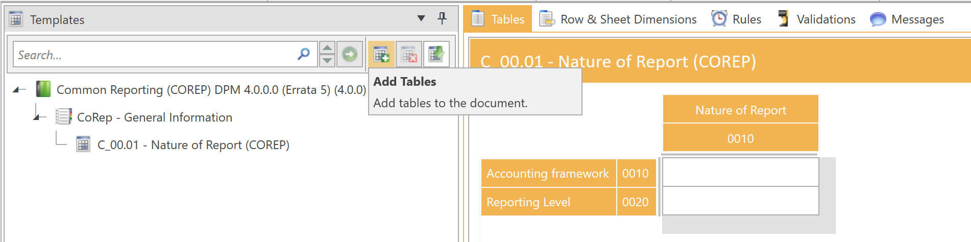
Task: Click the Remove Tables icon with red X
Action: click(x=409, y=54)
